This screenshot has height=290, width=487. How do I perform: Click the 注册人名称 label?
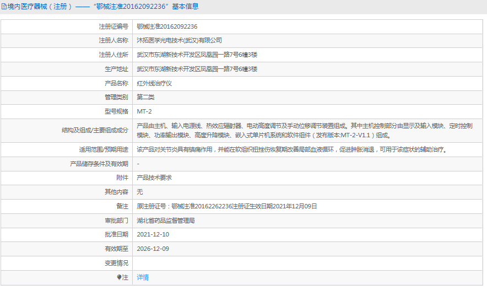click(113, 40)
